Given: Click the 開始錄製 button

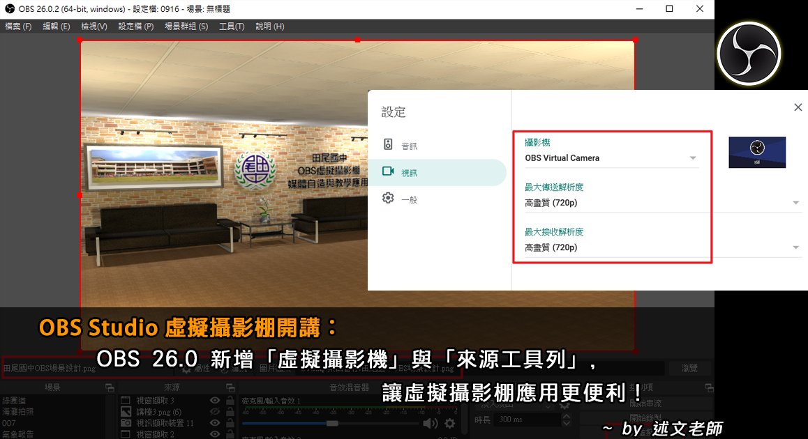Looking at the screenshot, I should pos(645,417).
